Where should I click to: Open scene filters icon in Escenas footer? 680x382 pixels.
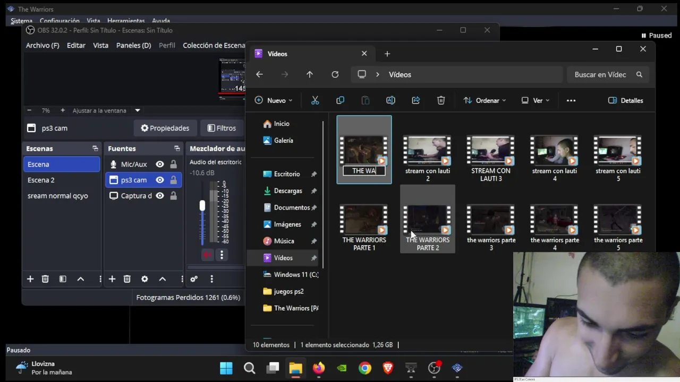pyautogui.click(x=63, y=279)
